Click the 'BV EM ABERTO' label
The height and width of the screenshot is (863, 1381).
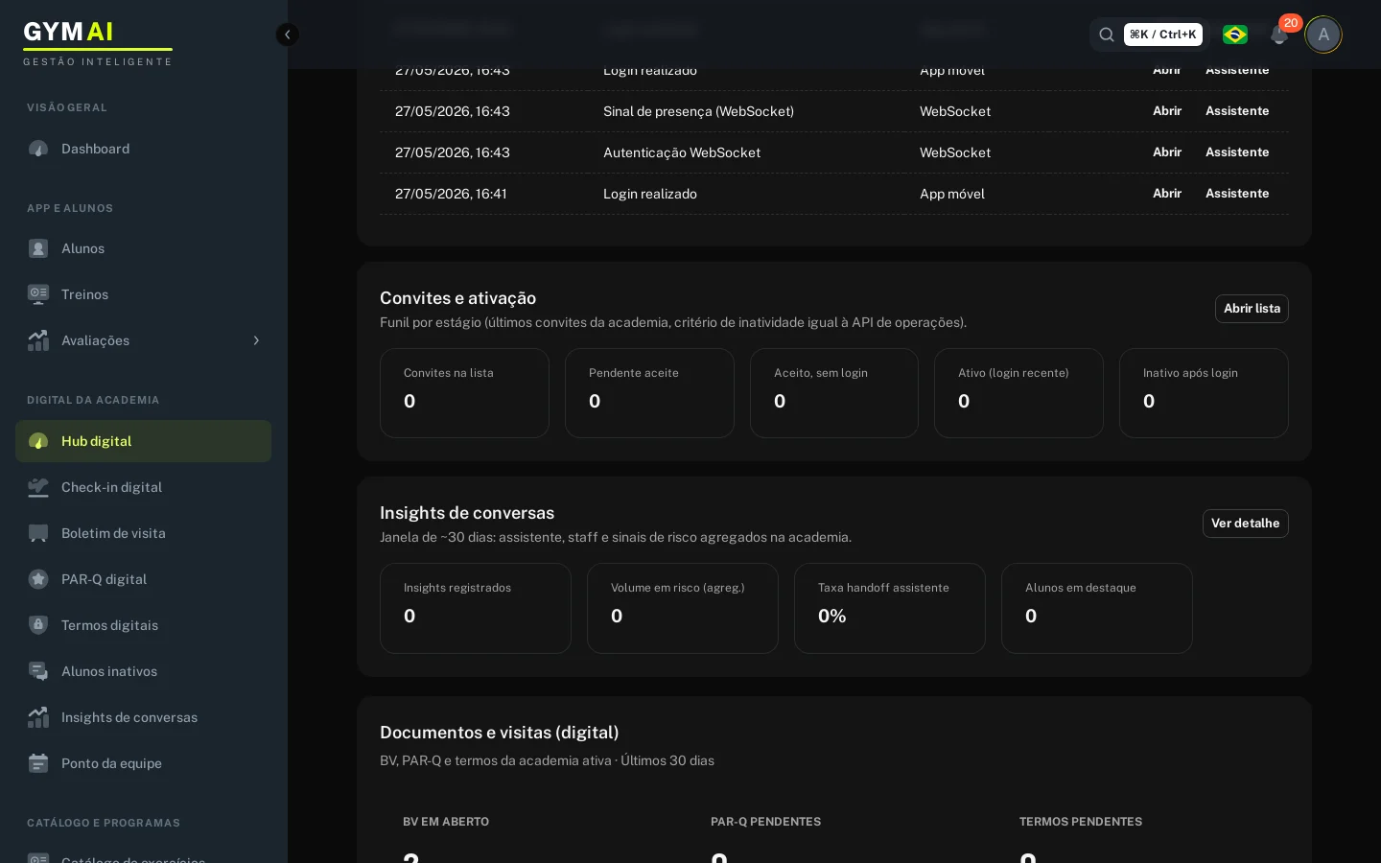tap(446, 822)
